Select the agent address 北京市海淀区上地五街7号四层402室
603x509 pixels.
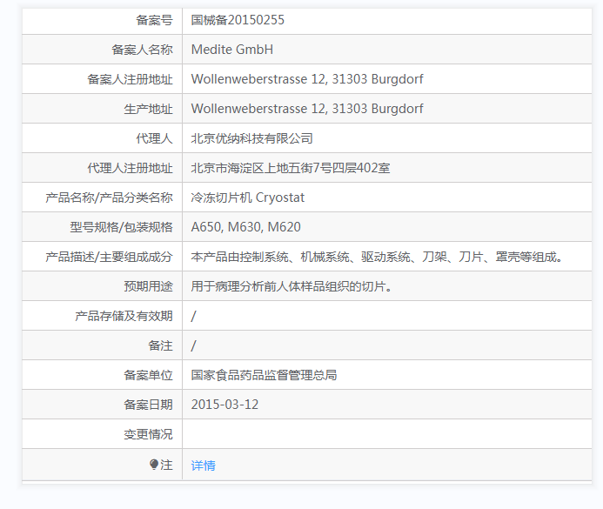(291, 168)
